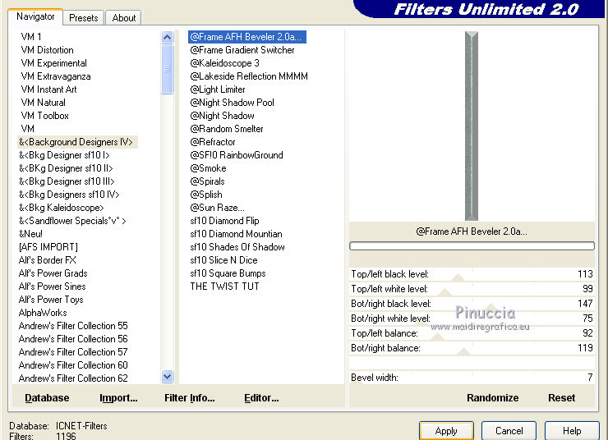Open the Editor... option
The image size is (608, 440).
[x=261, y=398]
